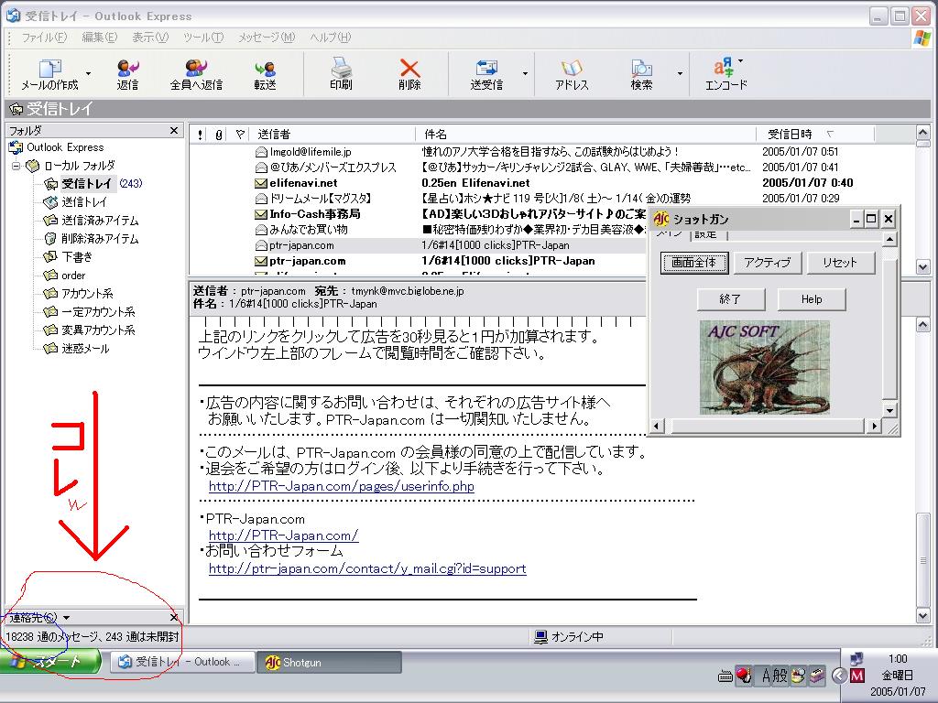Sort messages by 送信者 column header
This screenshot has height=703, width=938.
coord(333,134)
